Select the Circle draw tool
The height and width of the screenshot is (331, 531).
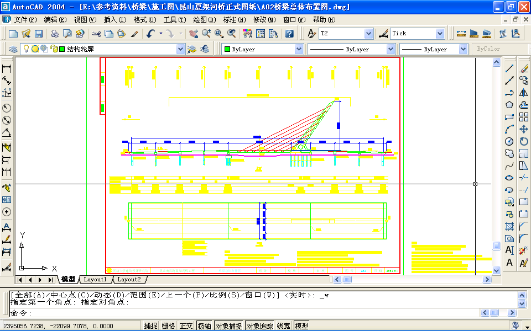pyautogui.click(x=509, y=141)
